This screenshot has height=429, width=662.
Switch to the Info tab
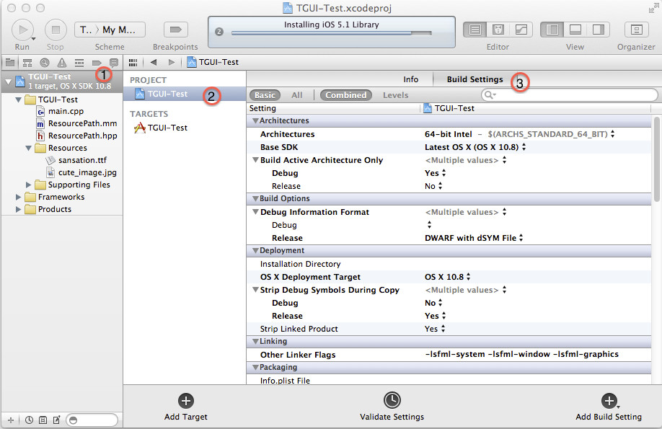coord(410,79)
